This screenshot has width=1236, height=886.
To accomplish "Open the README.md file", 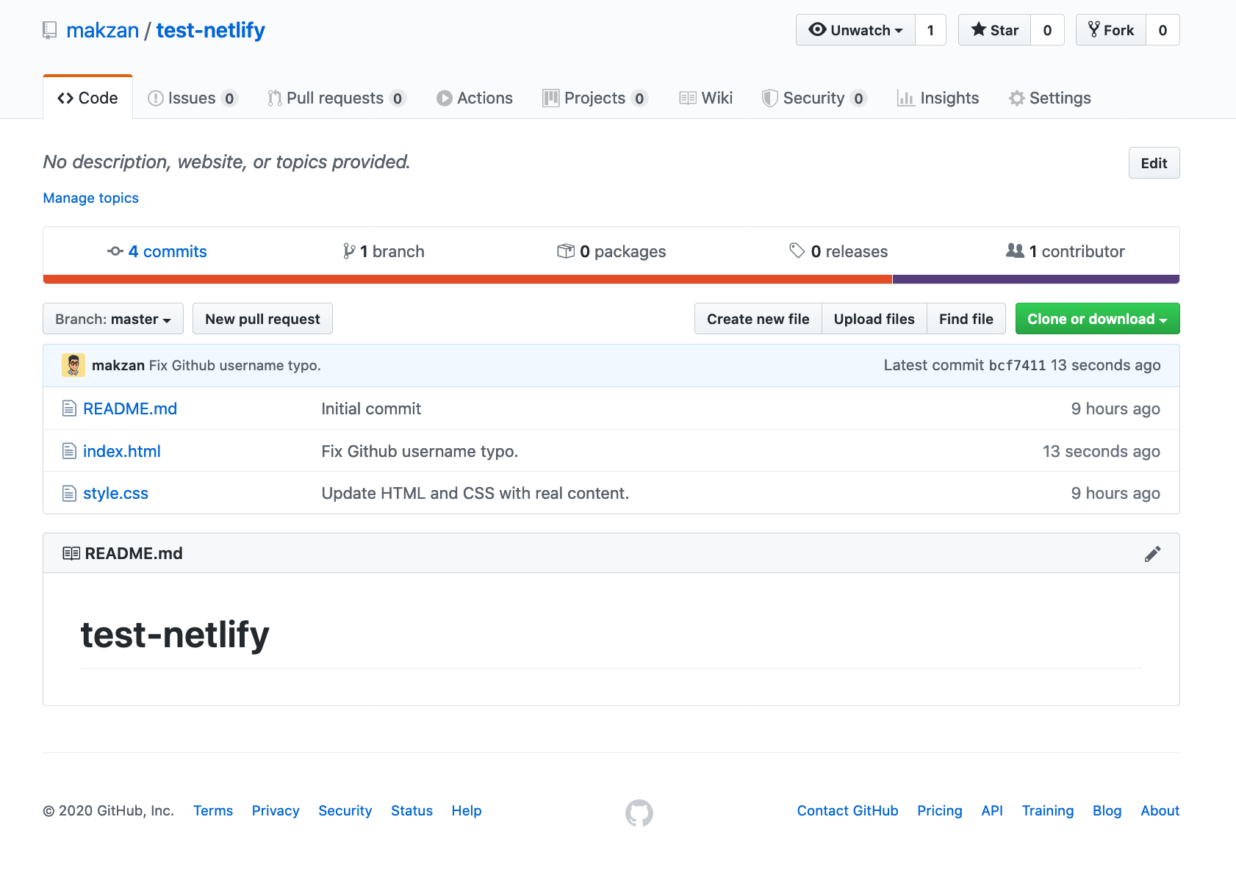I will click(x=130, y=408).
